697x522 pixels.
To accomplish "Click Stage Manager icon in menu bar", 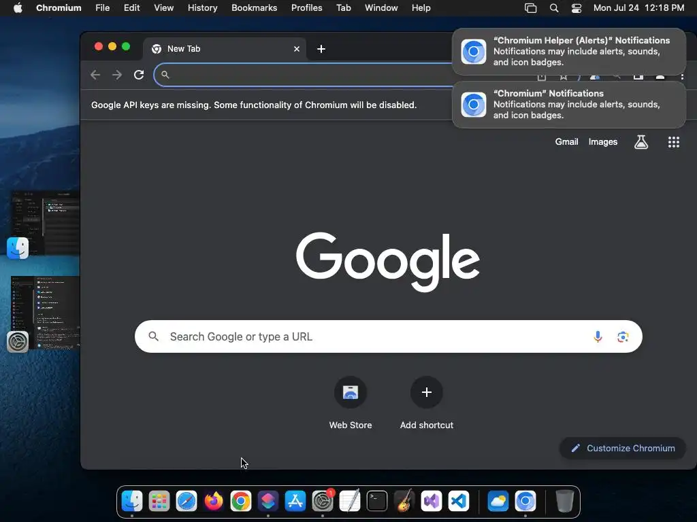I will tap(530, 8).
